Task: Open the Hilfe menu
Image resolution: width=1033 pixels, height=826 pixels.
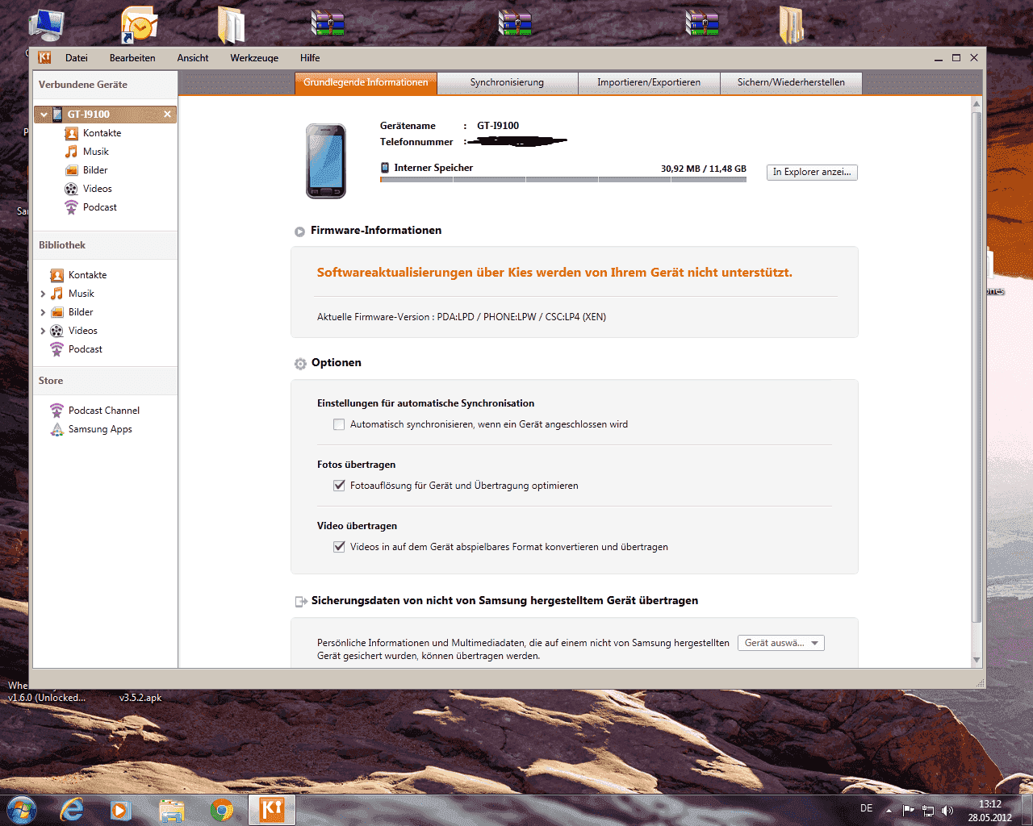Action: coord(310,58)
